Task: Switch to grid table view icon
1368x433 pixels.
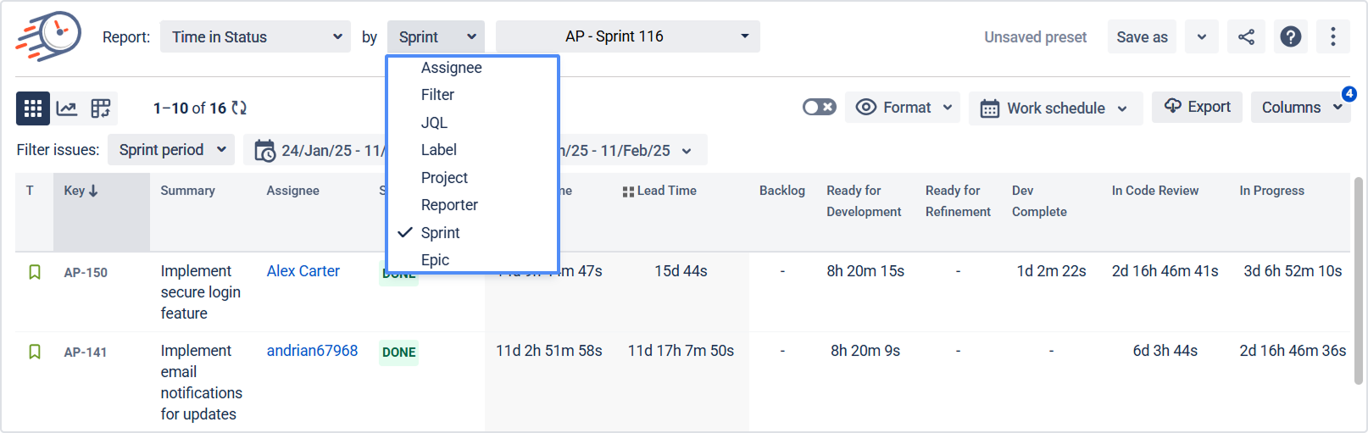Action: tap(33, 108)
